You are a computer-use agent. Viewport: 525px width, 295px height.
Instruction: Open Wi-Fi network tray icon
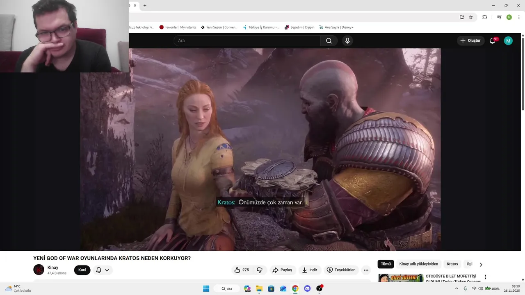coord(474,288)
